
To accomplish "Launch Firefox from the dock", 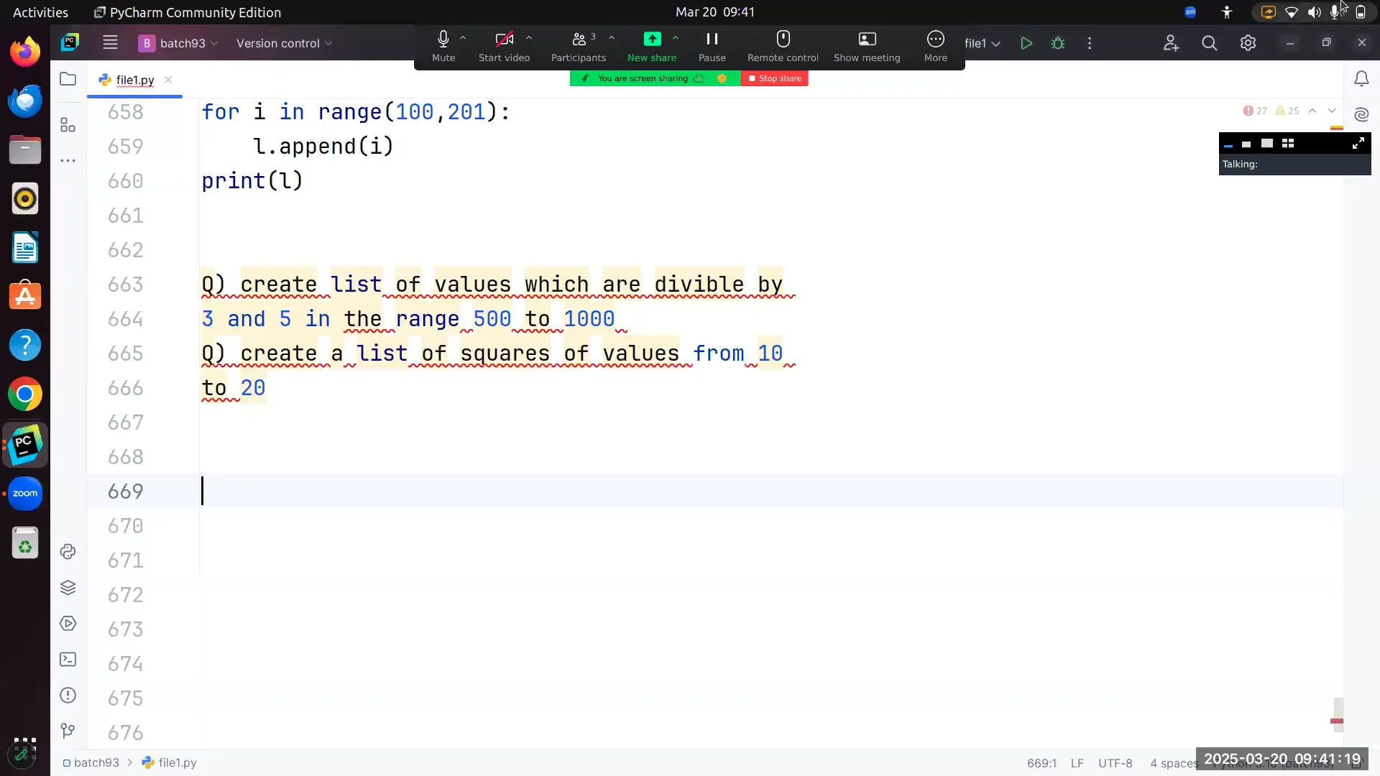I will (x=25, y=51).
